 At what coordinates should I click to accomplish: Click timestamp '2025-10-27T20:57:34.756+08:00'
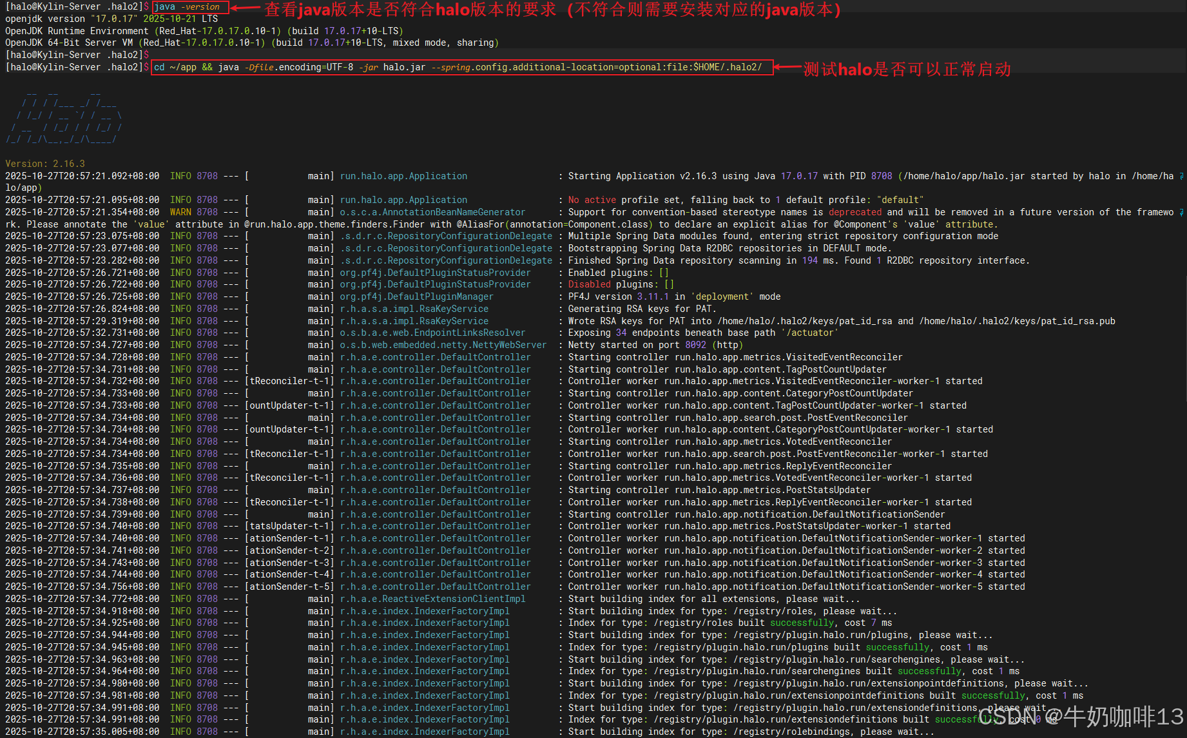tap(82, 587)
